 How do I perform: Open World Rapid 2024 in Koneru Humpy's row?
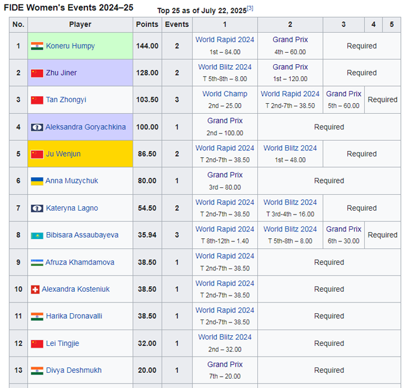[x=225, y=40]
